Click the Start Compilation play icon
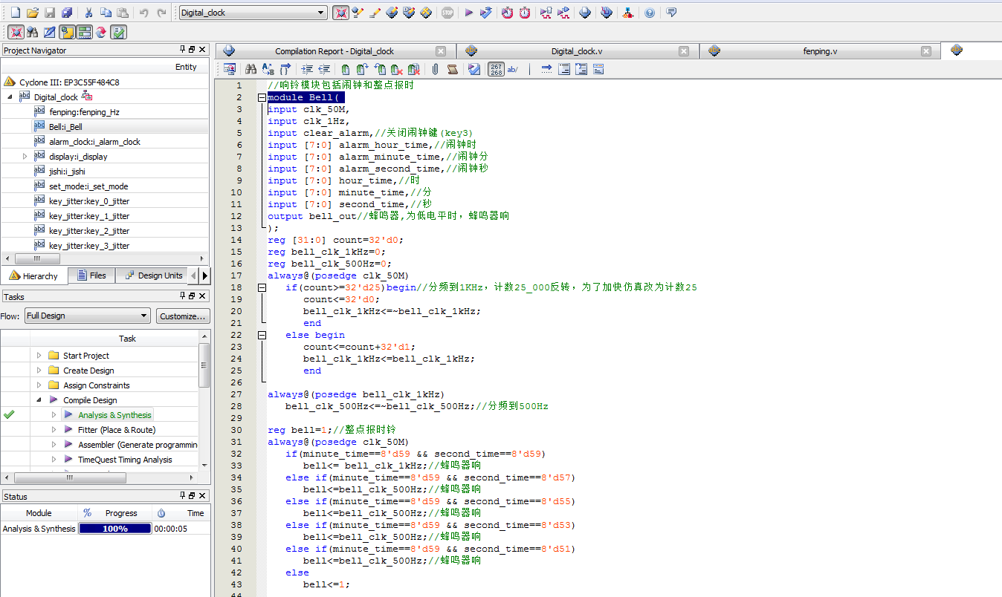1002x597 pixels. (x=468, y=13)
